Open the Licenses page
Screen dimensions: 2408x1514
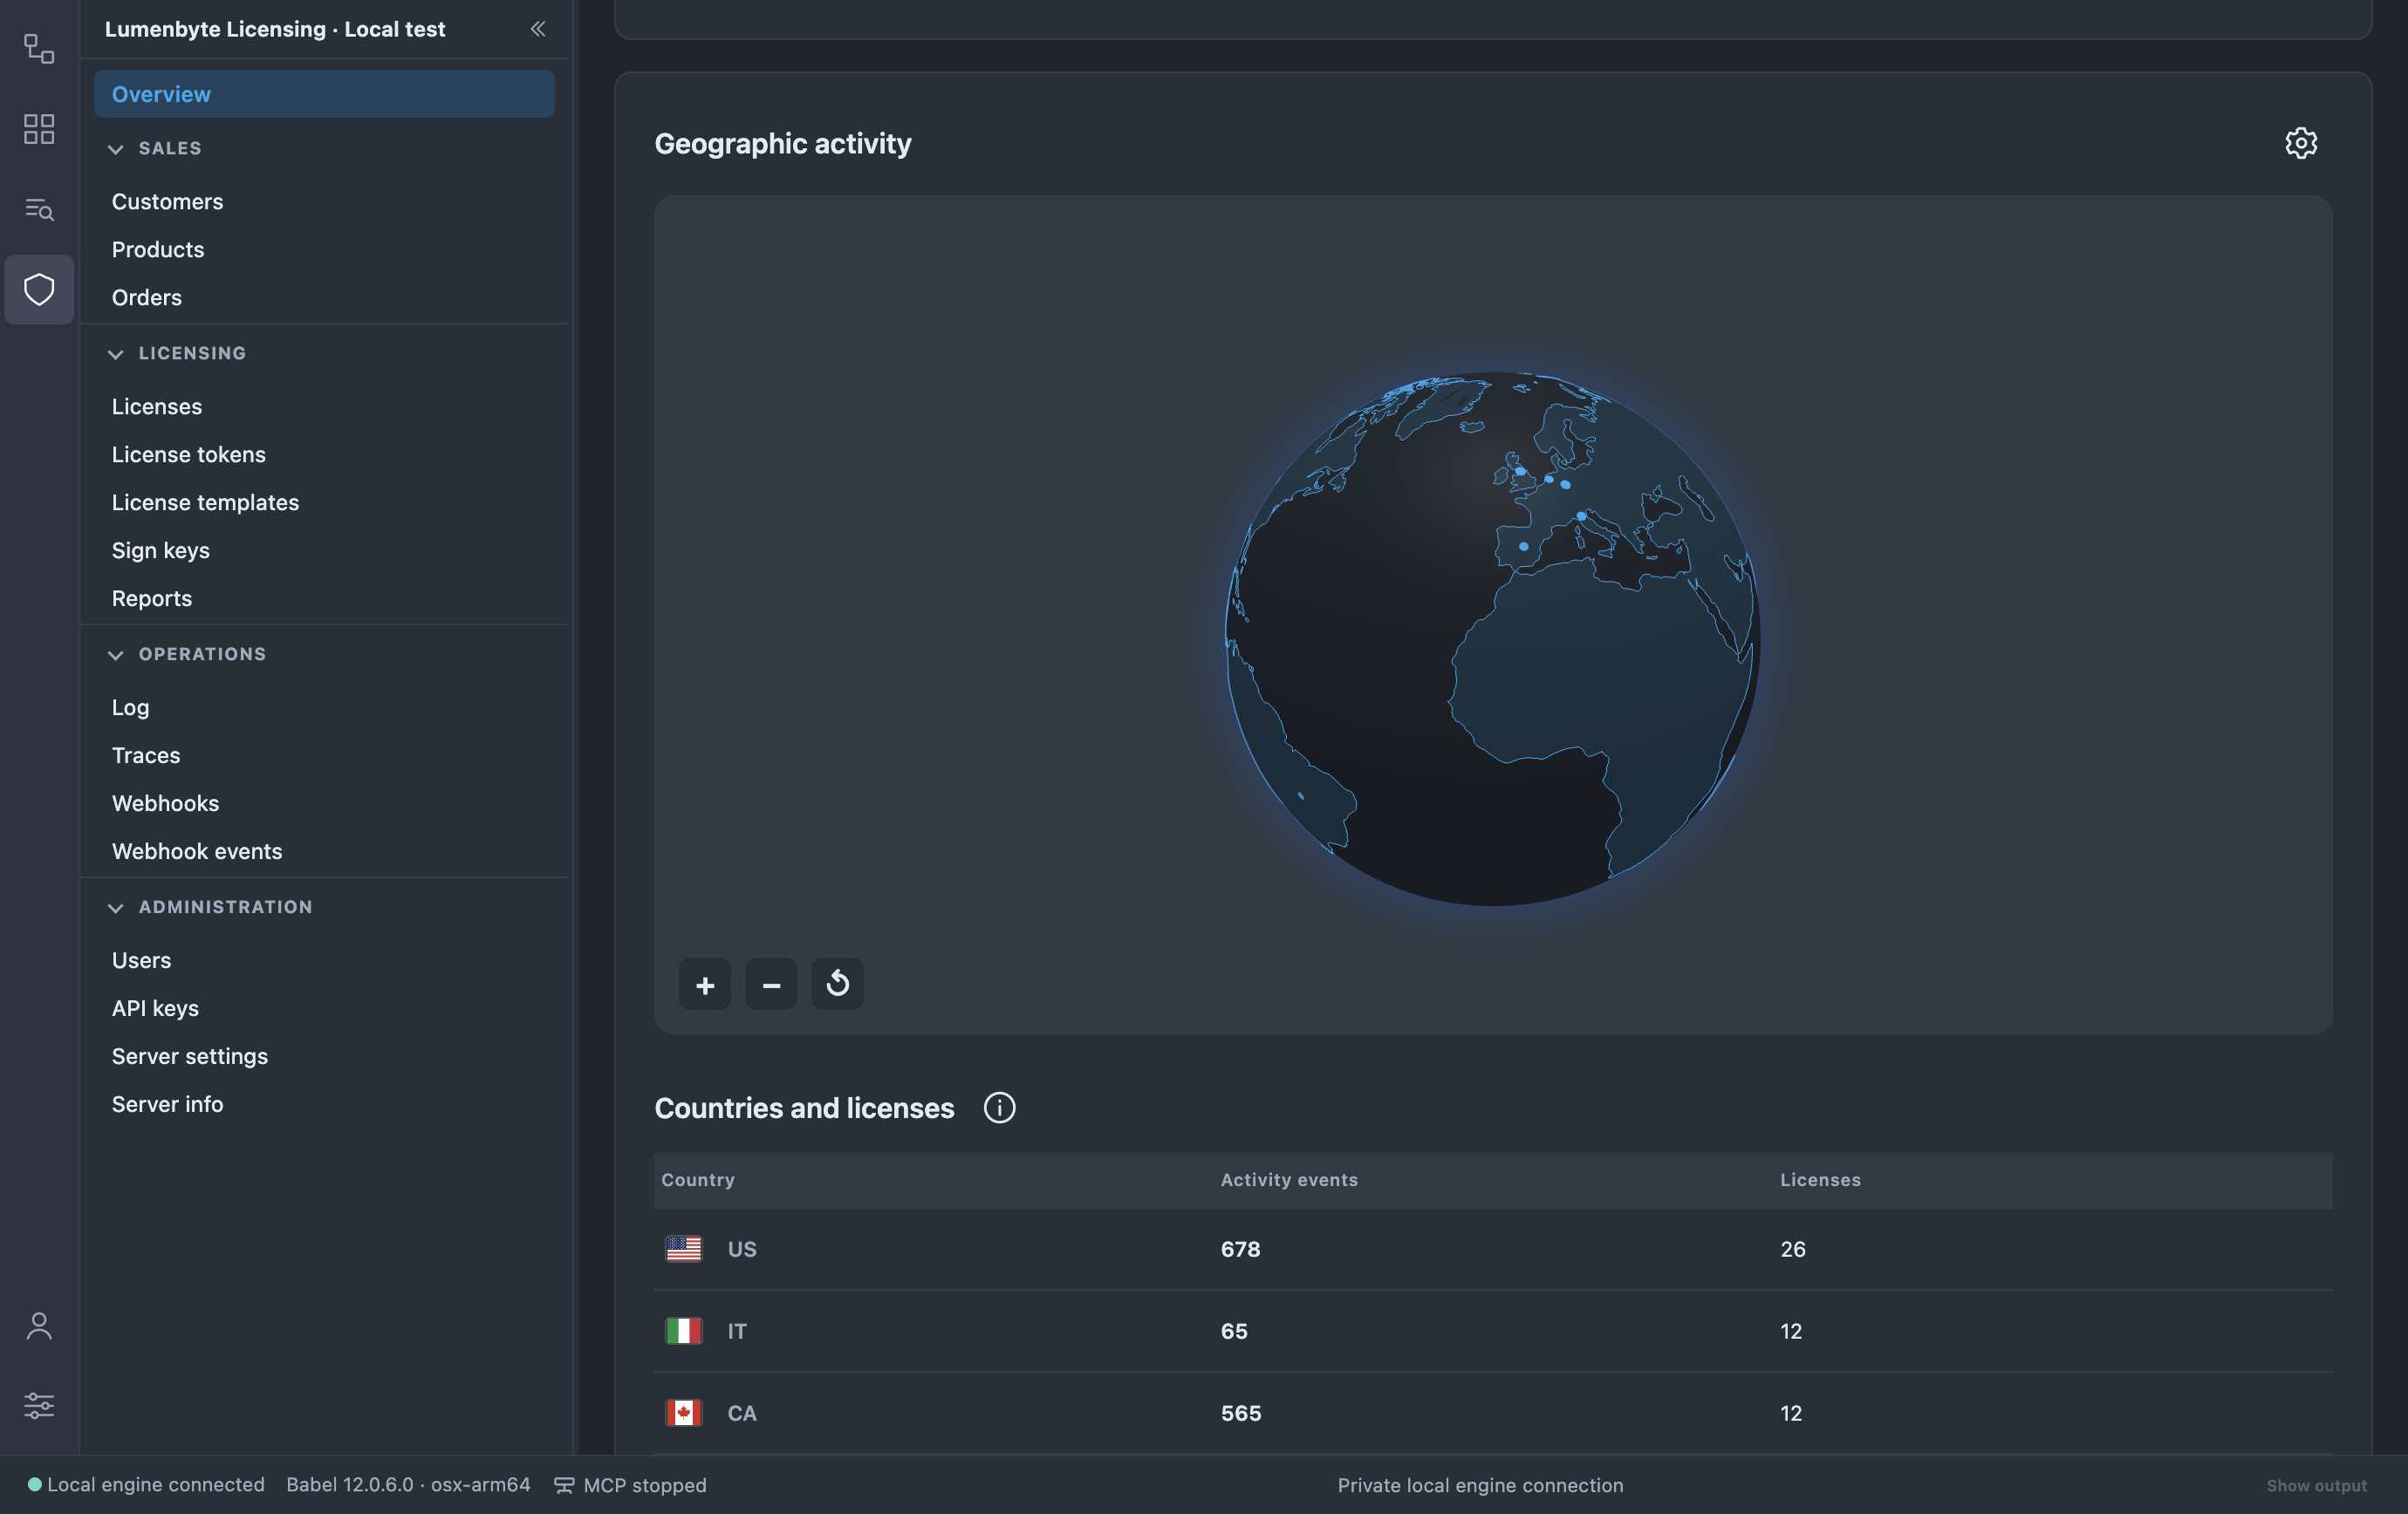[x=157, y=406]
